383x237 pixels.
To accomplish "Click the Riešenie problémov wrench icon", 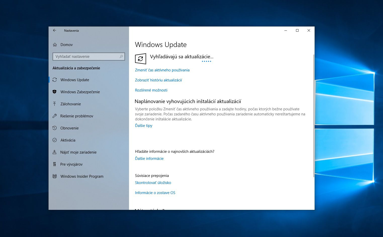I will click(55, 116).
